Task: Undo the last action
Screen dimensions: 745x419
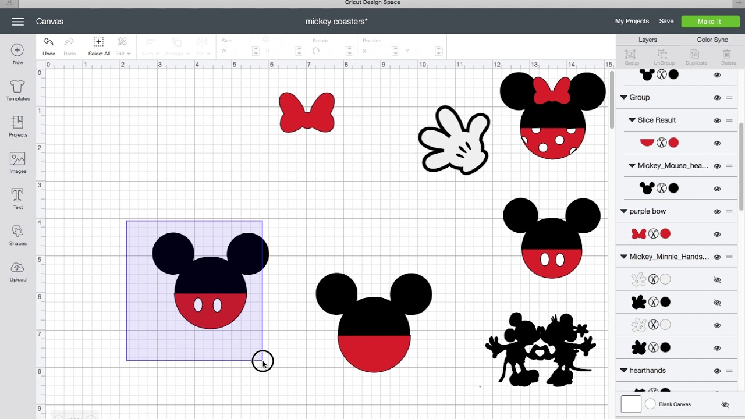Action: click(49, 46)
